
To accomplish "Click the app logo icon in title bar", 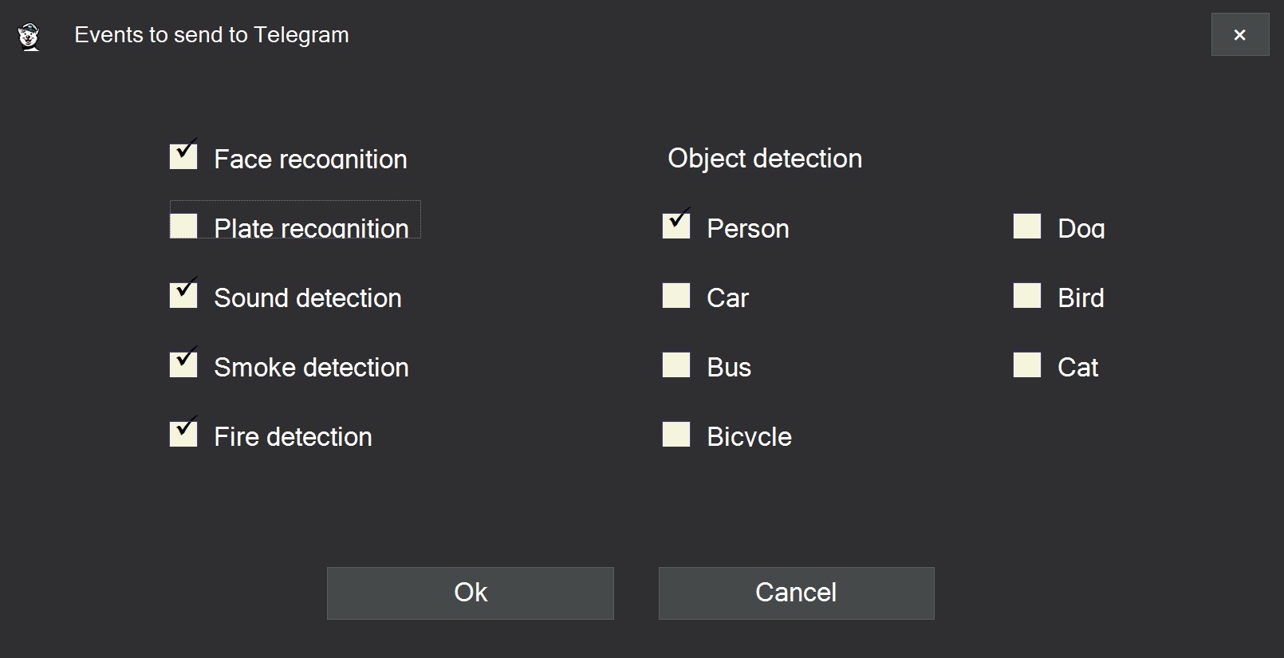I will [x=30, y=37].
